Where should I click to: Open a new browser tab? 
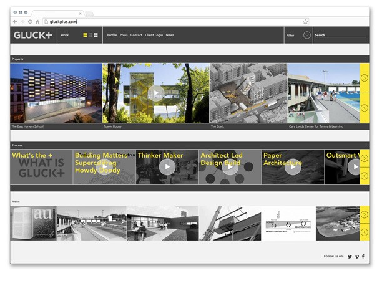pyautogui.click(x=89, y=14)
